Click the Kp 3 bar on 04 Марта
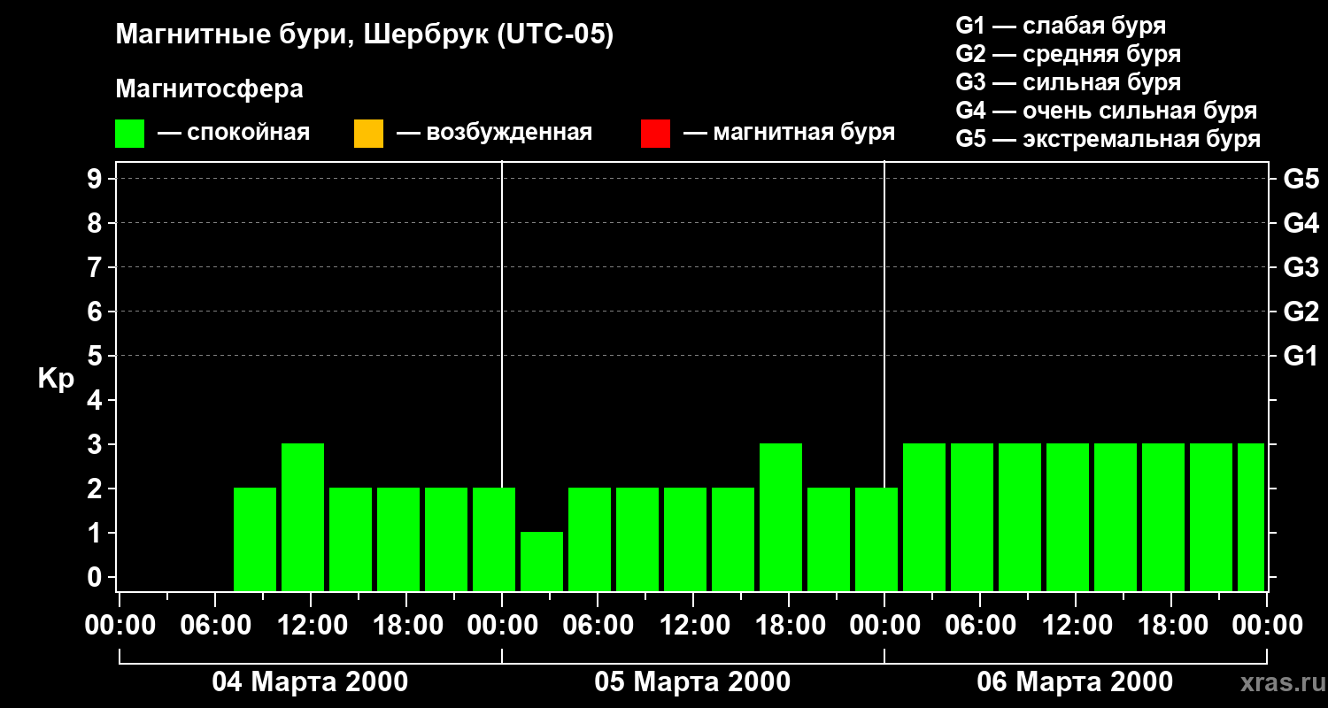Viewport: 1328px width, 708px height. pyautogui.click(x=303, y=517)
